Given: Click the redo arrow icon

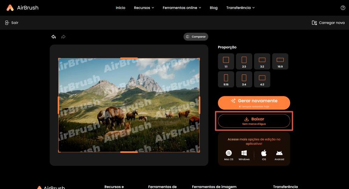Looking at the screenshot, I should (x=63, y=37).
